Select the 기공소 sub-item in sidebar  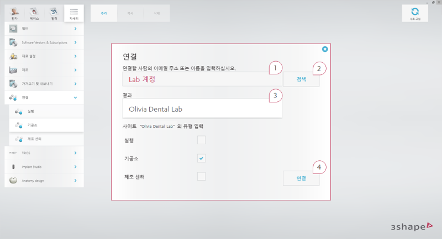[x=46, y=125]
